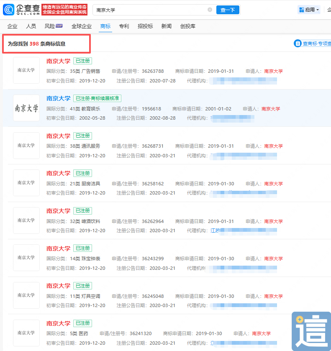
Task: Click registration number 36263788
Action: pyautogui.click(x=153, y=71)
